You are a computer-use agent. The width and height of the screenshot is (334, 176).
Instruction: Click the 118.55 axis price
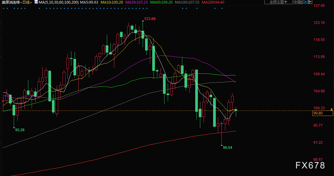319,40
